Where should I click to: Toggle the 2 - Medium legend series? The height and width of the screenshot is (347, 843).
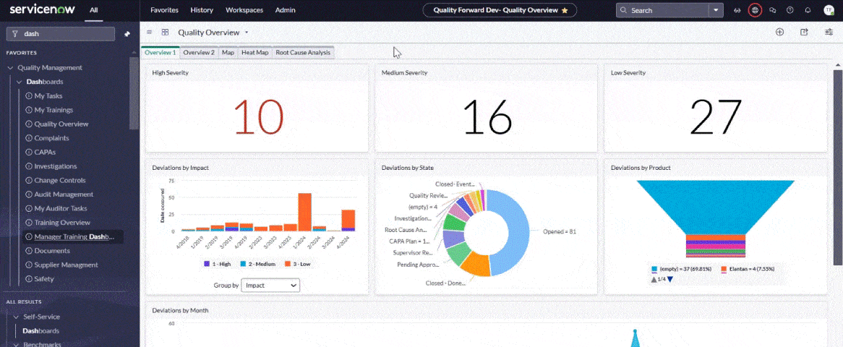[254, 264]
